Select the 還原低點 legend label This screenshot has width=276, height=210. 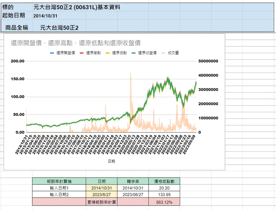[119, 53]
